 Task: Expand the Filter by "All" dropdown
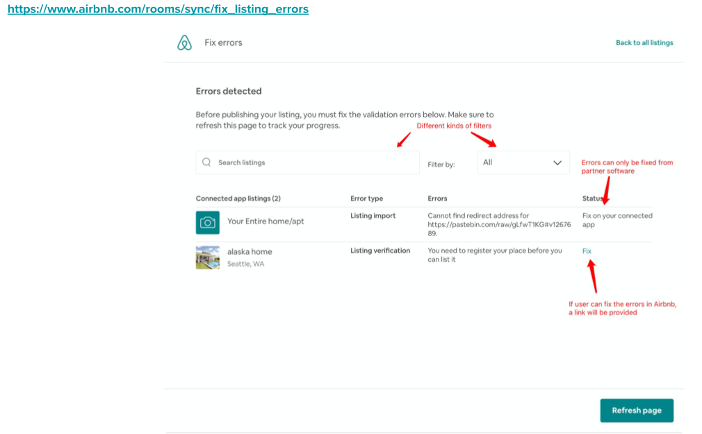click(x=523, y=162)
